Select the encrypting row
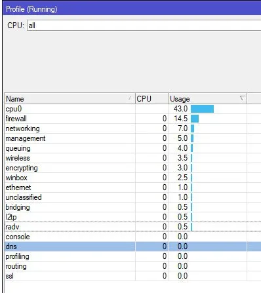The width and height of the screenshot is (261, 293). (132, 168)
